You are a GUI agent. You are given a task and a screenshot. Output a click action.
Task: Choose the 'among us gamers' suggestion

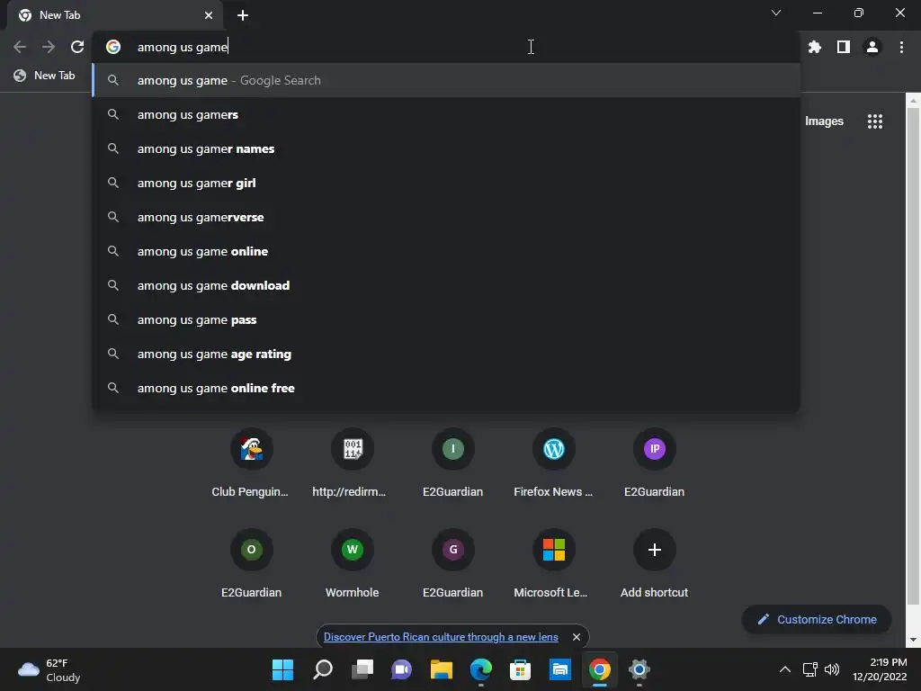446,114
